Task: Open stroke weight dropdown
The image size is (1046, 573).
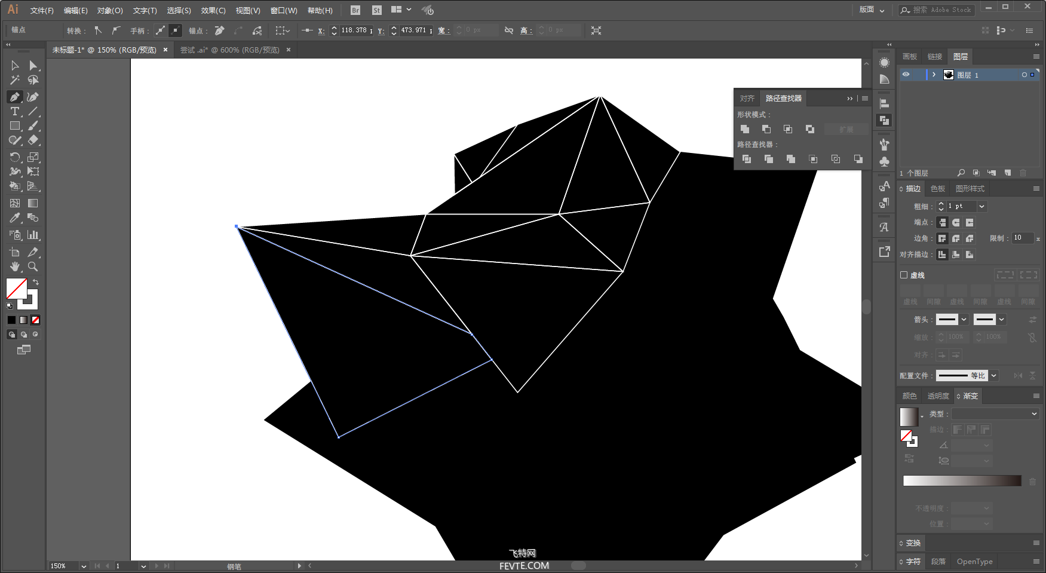Action: (981, 206)
